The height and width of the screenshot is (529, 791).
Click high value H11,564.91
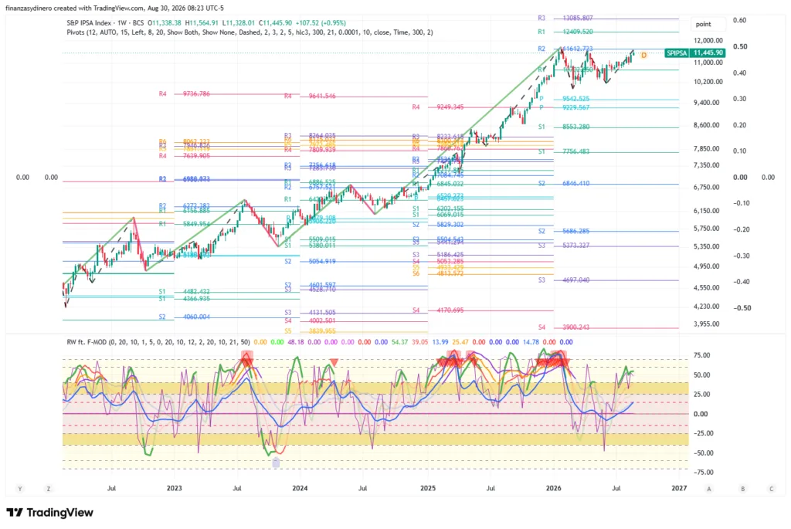pyautogui.click(x=202, y=22)
